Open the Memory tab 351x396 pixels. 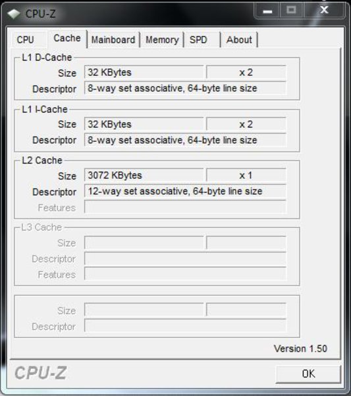[162, 40]
